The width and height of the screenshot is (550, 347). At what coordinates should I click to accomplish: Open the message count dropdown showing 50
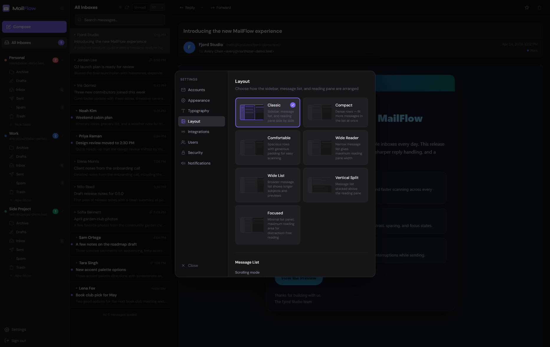tap(157, 7)
